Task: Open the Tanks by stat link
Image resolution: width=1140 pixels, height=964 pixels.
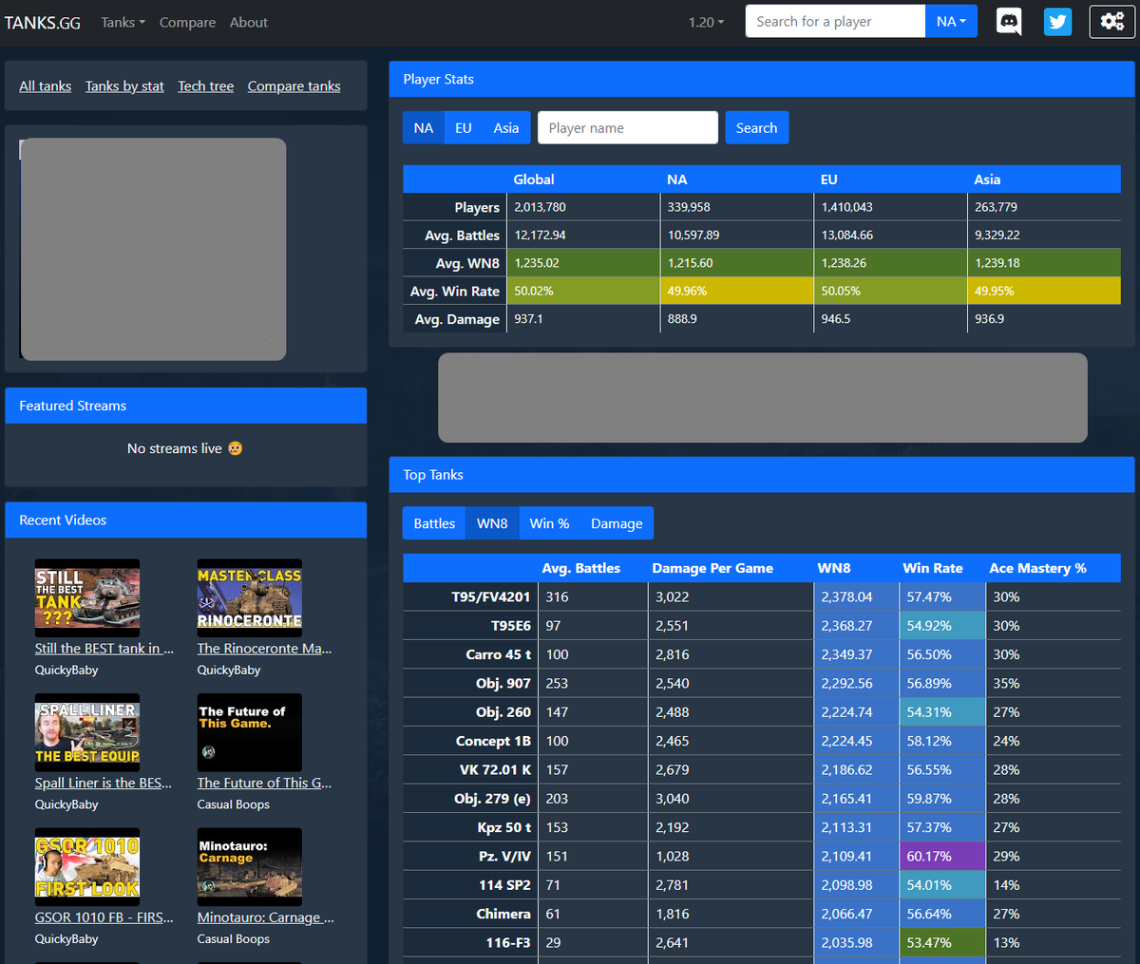Action: click(124, 86)
